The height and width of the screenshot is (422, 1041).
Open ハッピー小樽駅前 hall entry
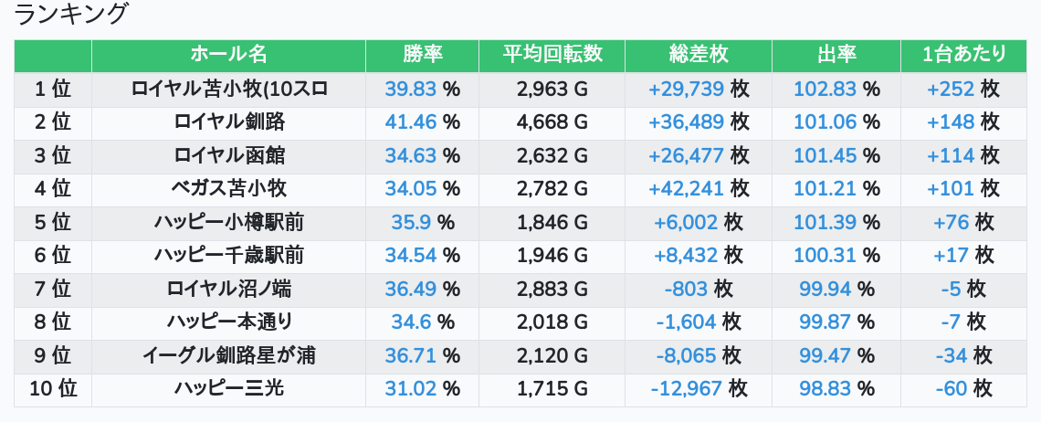(x=228, y=222)
